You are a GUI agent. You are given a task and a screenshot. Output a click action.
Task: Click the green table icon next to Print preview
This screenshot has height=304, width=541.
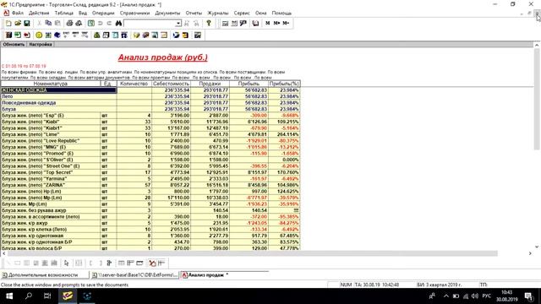coord(90,23)
